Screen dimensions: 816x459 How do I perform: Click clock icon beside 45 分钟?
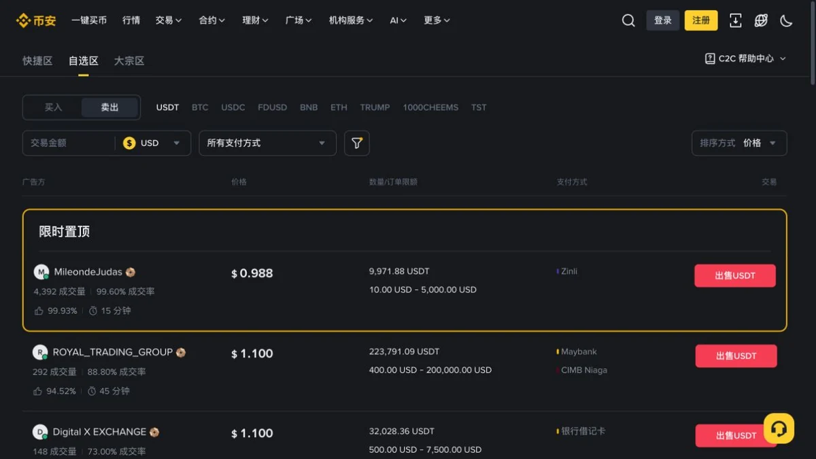92,391
